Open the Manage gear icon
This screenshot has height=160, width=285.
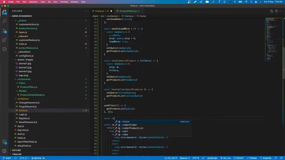click(4, 151)
